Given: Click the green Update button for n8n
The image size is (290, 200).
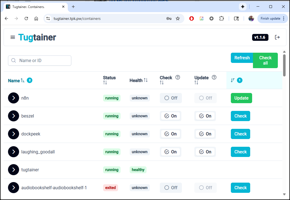Looking at the screenshot, I should [241, 98].
